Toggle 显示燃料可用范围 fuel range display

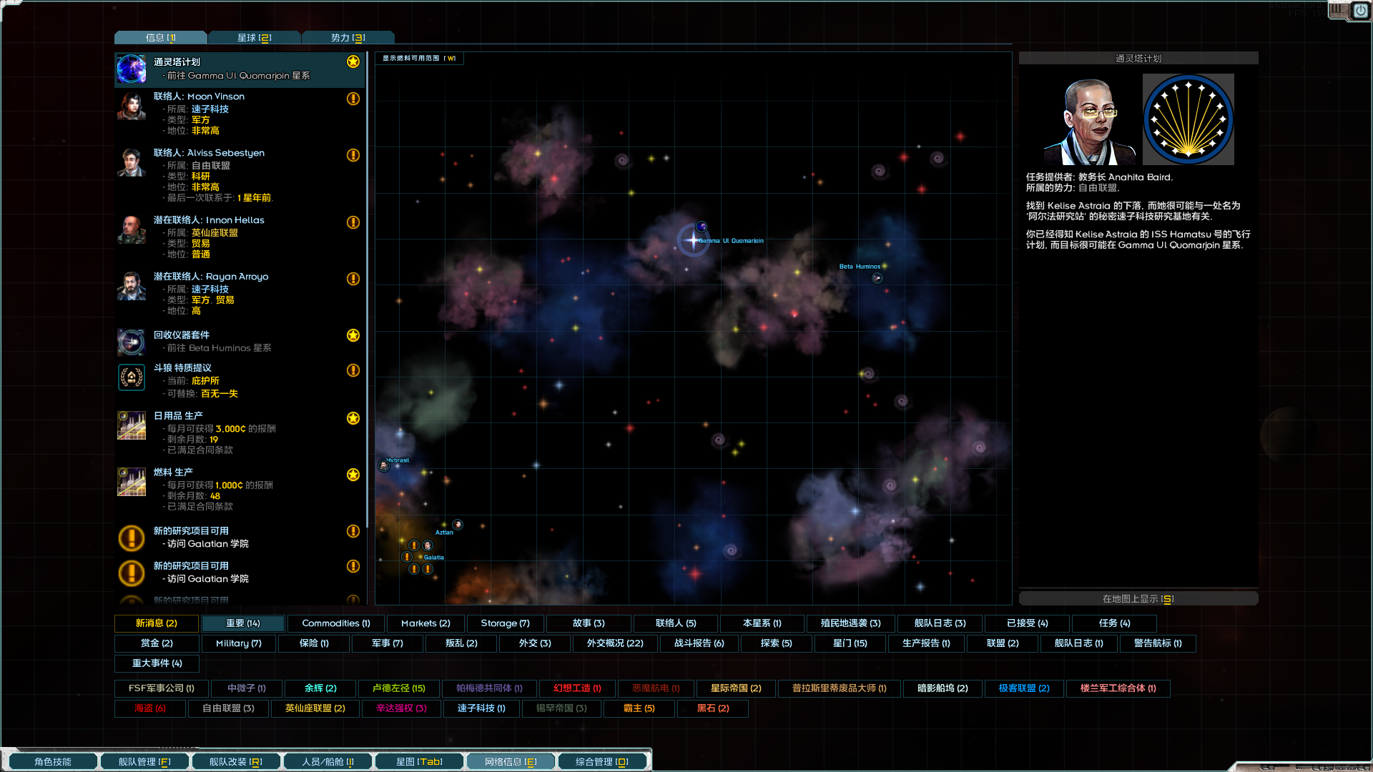(x=419, y=59)
